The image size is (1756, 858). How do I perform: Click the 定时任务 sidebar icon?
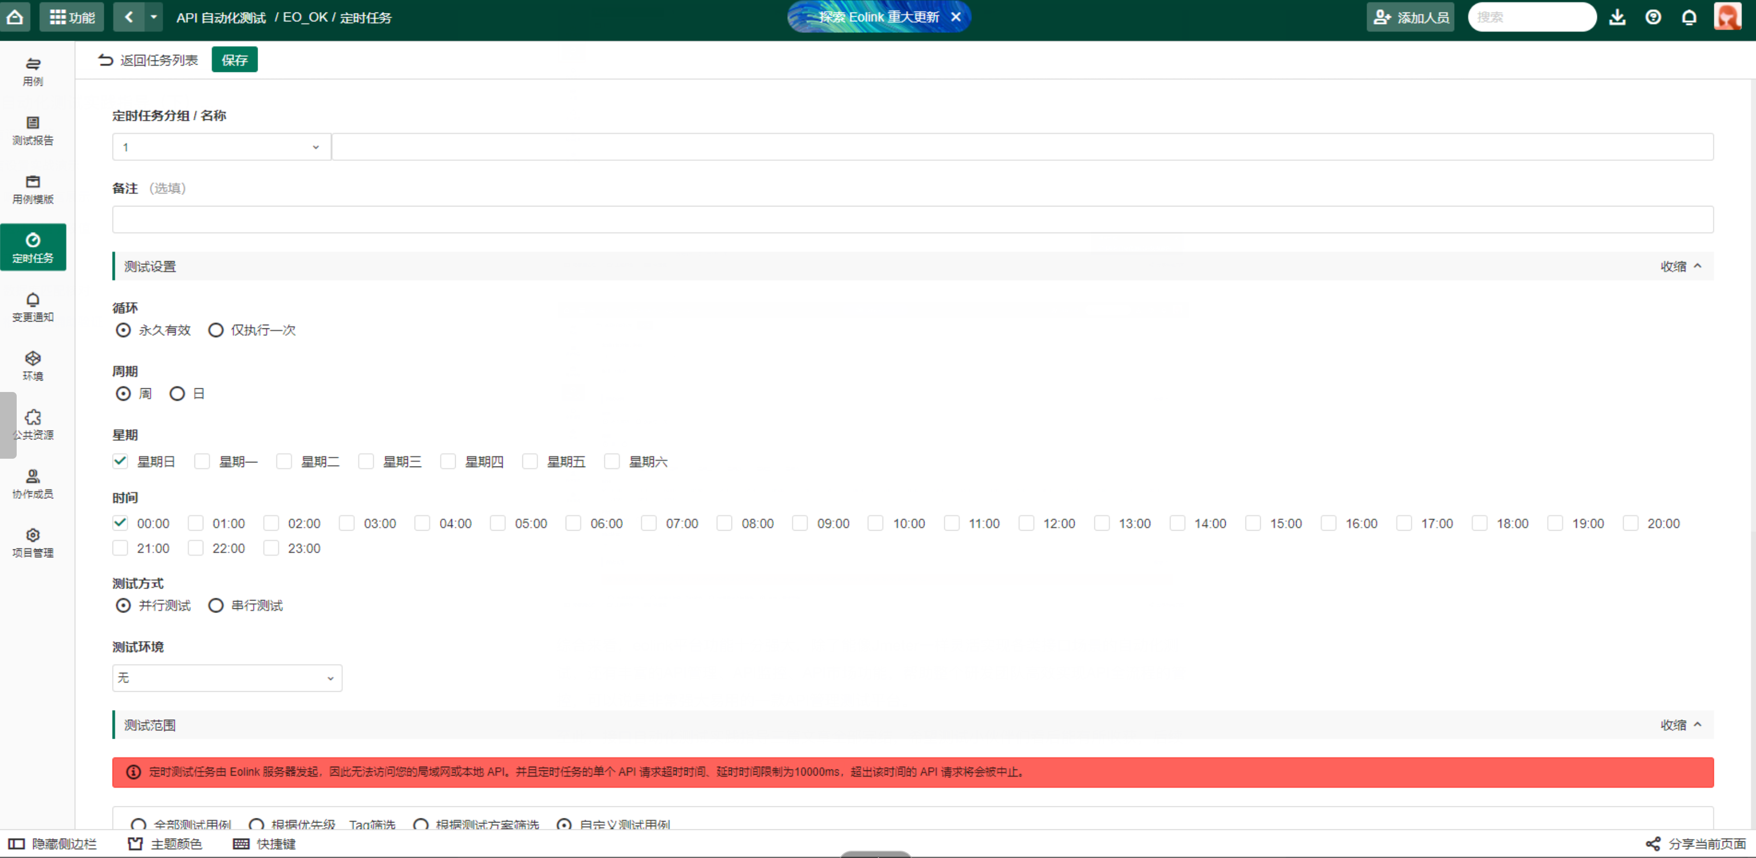32,247
